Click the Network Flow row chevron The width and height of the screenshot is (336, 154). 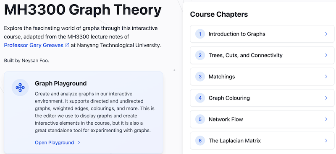326,119
